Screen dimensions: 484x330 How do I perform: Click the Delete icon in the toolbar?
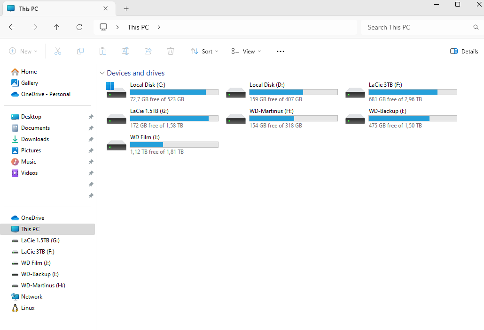(x=170, y=51)
